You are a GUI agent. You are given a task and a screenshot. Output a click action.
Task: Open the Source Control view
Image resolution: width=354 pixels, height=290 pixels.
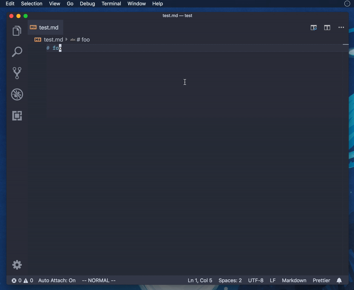point(17,73)
